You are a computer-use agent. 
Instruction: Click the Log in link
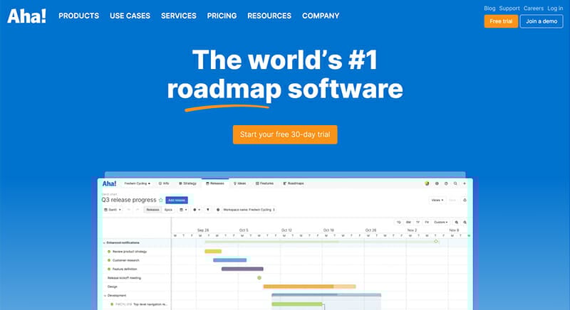point(555,8)
